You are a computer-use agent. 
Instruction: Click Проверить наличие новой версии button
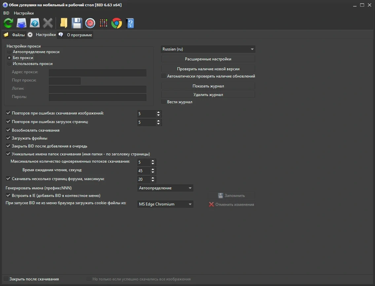tap(208, 69)
